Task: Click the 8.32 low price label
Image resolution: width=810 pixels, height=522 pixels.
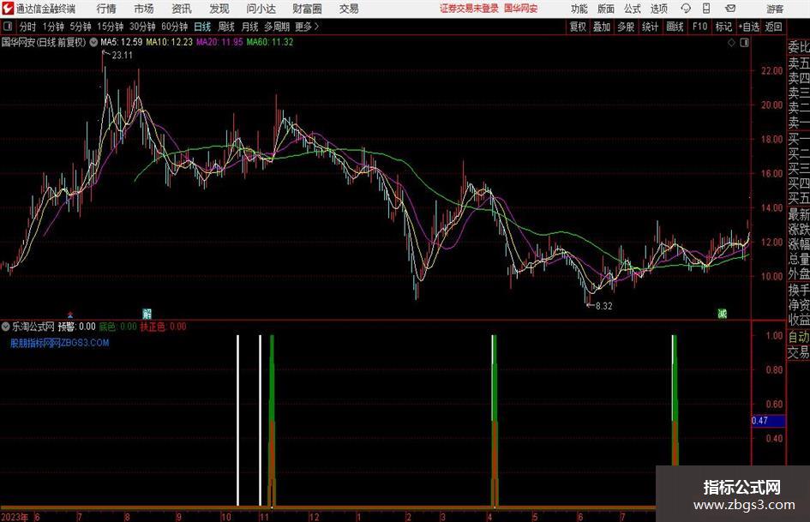Action: point(604,306)
